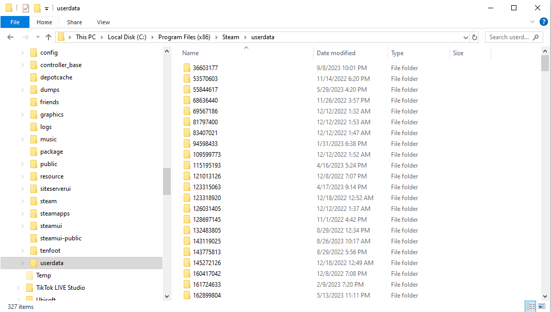The height and width of the screenshot is (312, 551).
Task: Sort by the Date modified column header
Action: 336,53
